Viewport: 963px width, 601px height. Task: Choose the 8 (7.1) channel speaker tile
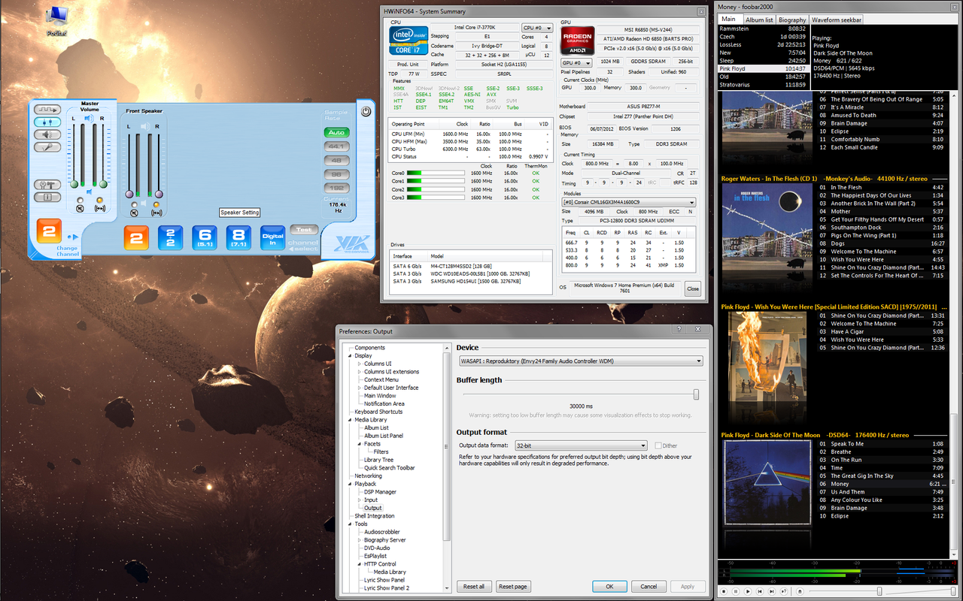(238, 238)
